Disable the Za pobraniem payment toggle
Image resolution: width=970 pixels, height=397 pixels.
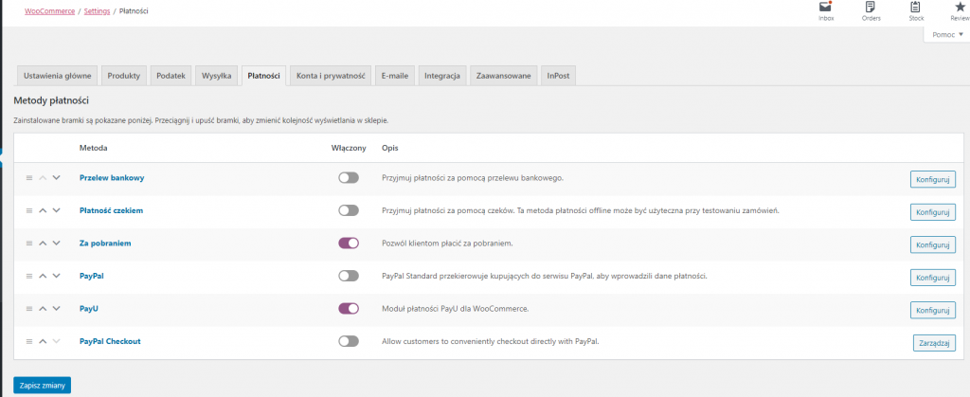point(348,244)
